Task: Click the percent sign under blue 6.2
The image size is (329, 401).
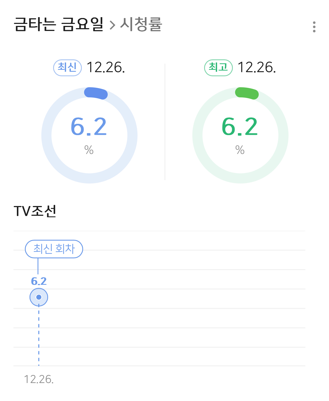Action: [89, 150]
